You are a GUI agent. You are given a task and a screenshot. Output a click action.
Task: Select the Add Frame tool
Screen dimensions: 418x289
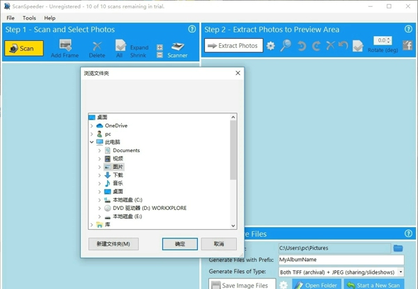coord(65,47)
